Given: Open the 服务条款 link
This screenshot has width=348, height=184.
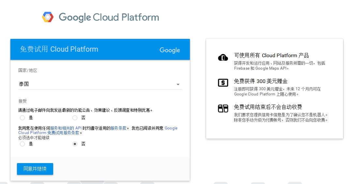Looking at the screenshot, I should [x=118, y=128].
